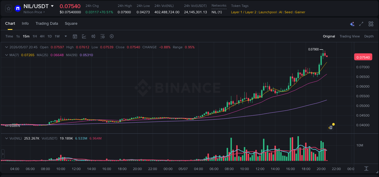This screenshot has width=379, height=177.
Task: Click the Nillion coin logo
Action: click(x=18, y=8)
